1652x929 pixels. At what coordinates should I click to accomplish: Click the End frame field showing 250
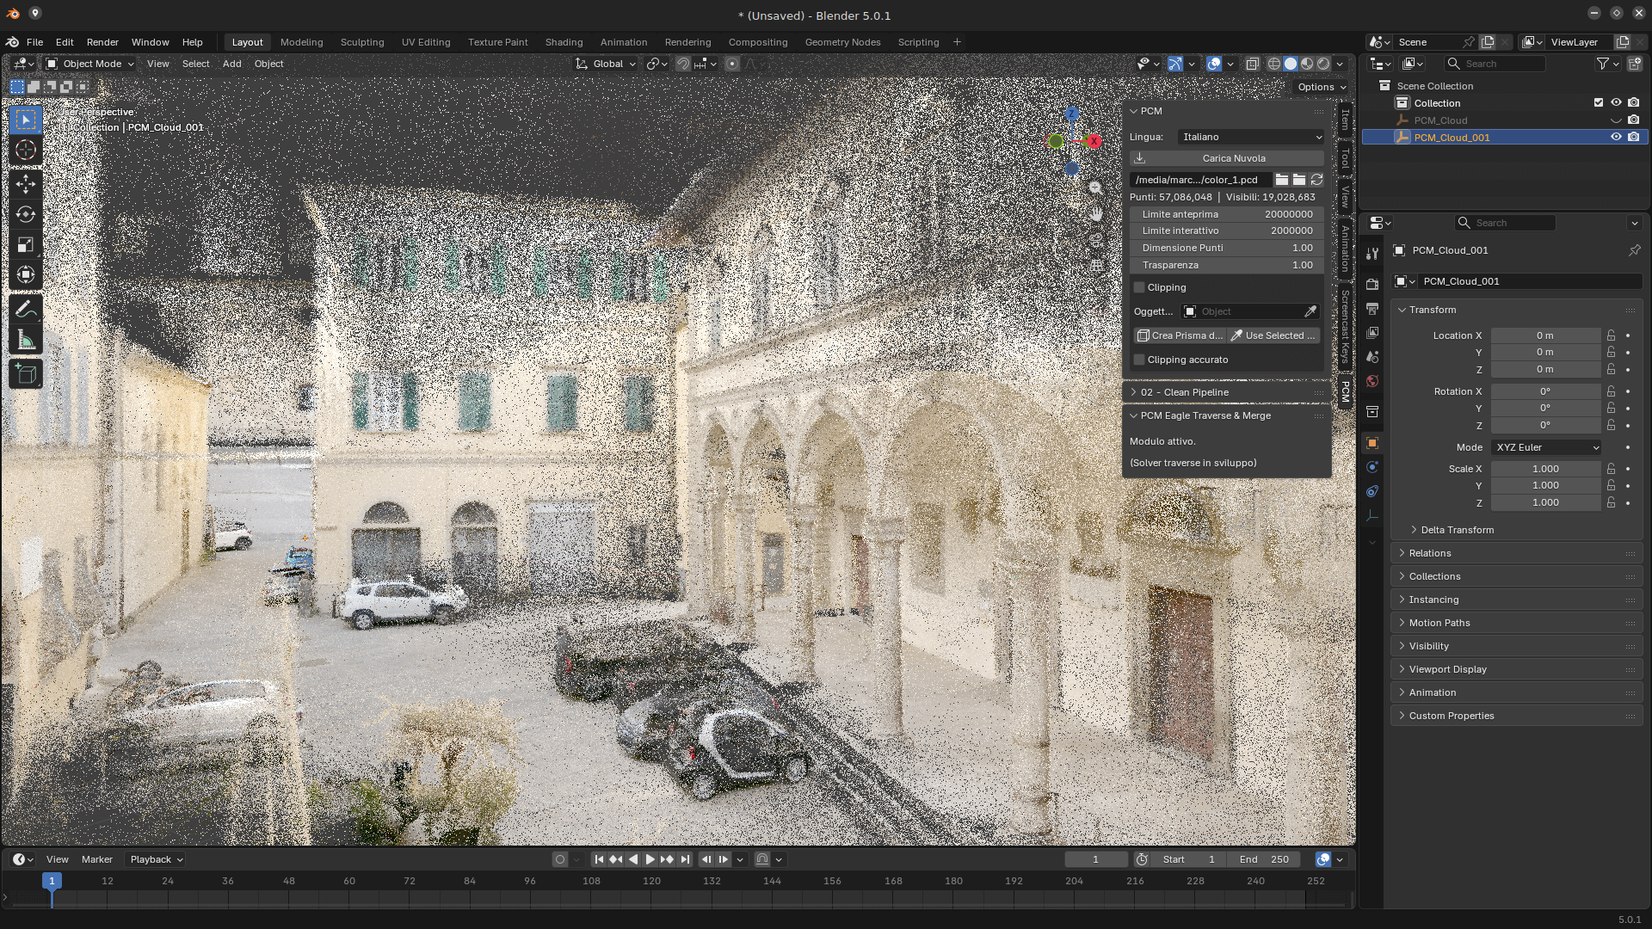(1264, 859)
